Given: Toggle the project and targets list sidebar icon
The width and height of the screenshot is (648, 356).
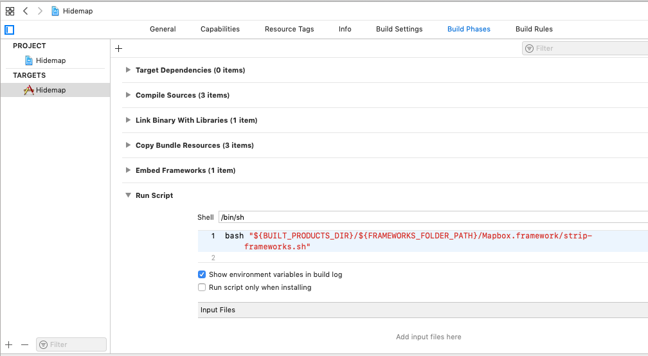Looking at the screenshot, I should tap(9, 30).
